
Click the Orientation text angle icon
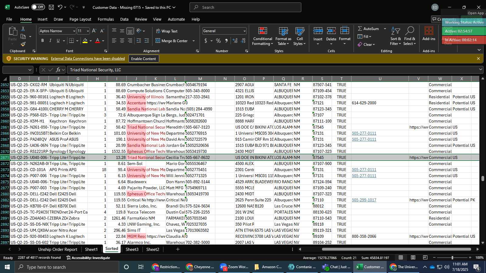[x=139, y=31]
